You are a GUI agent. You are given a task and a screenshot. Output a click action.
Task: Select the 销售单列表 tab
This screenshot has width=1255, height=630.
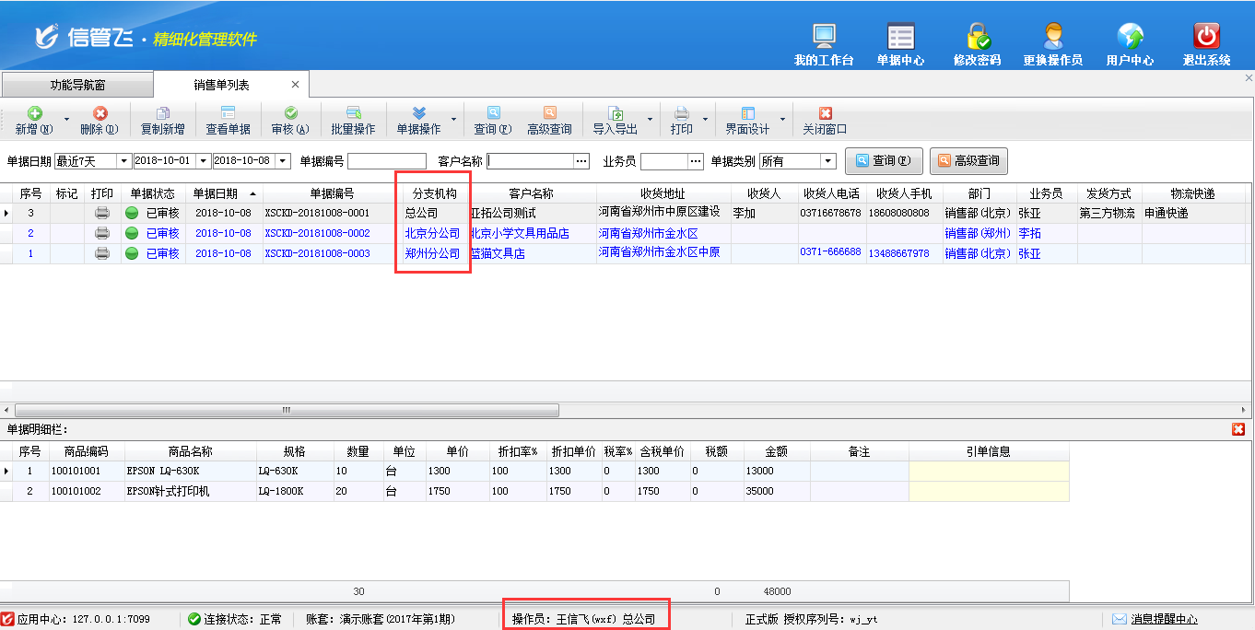coord(221,85)
